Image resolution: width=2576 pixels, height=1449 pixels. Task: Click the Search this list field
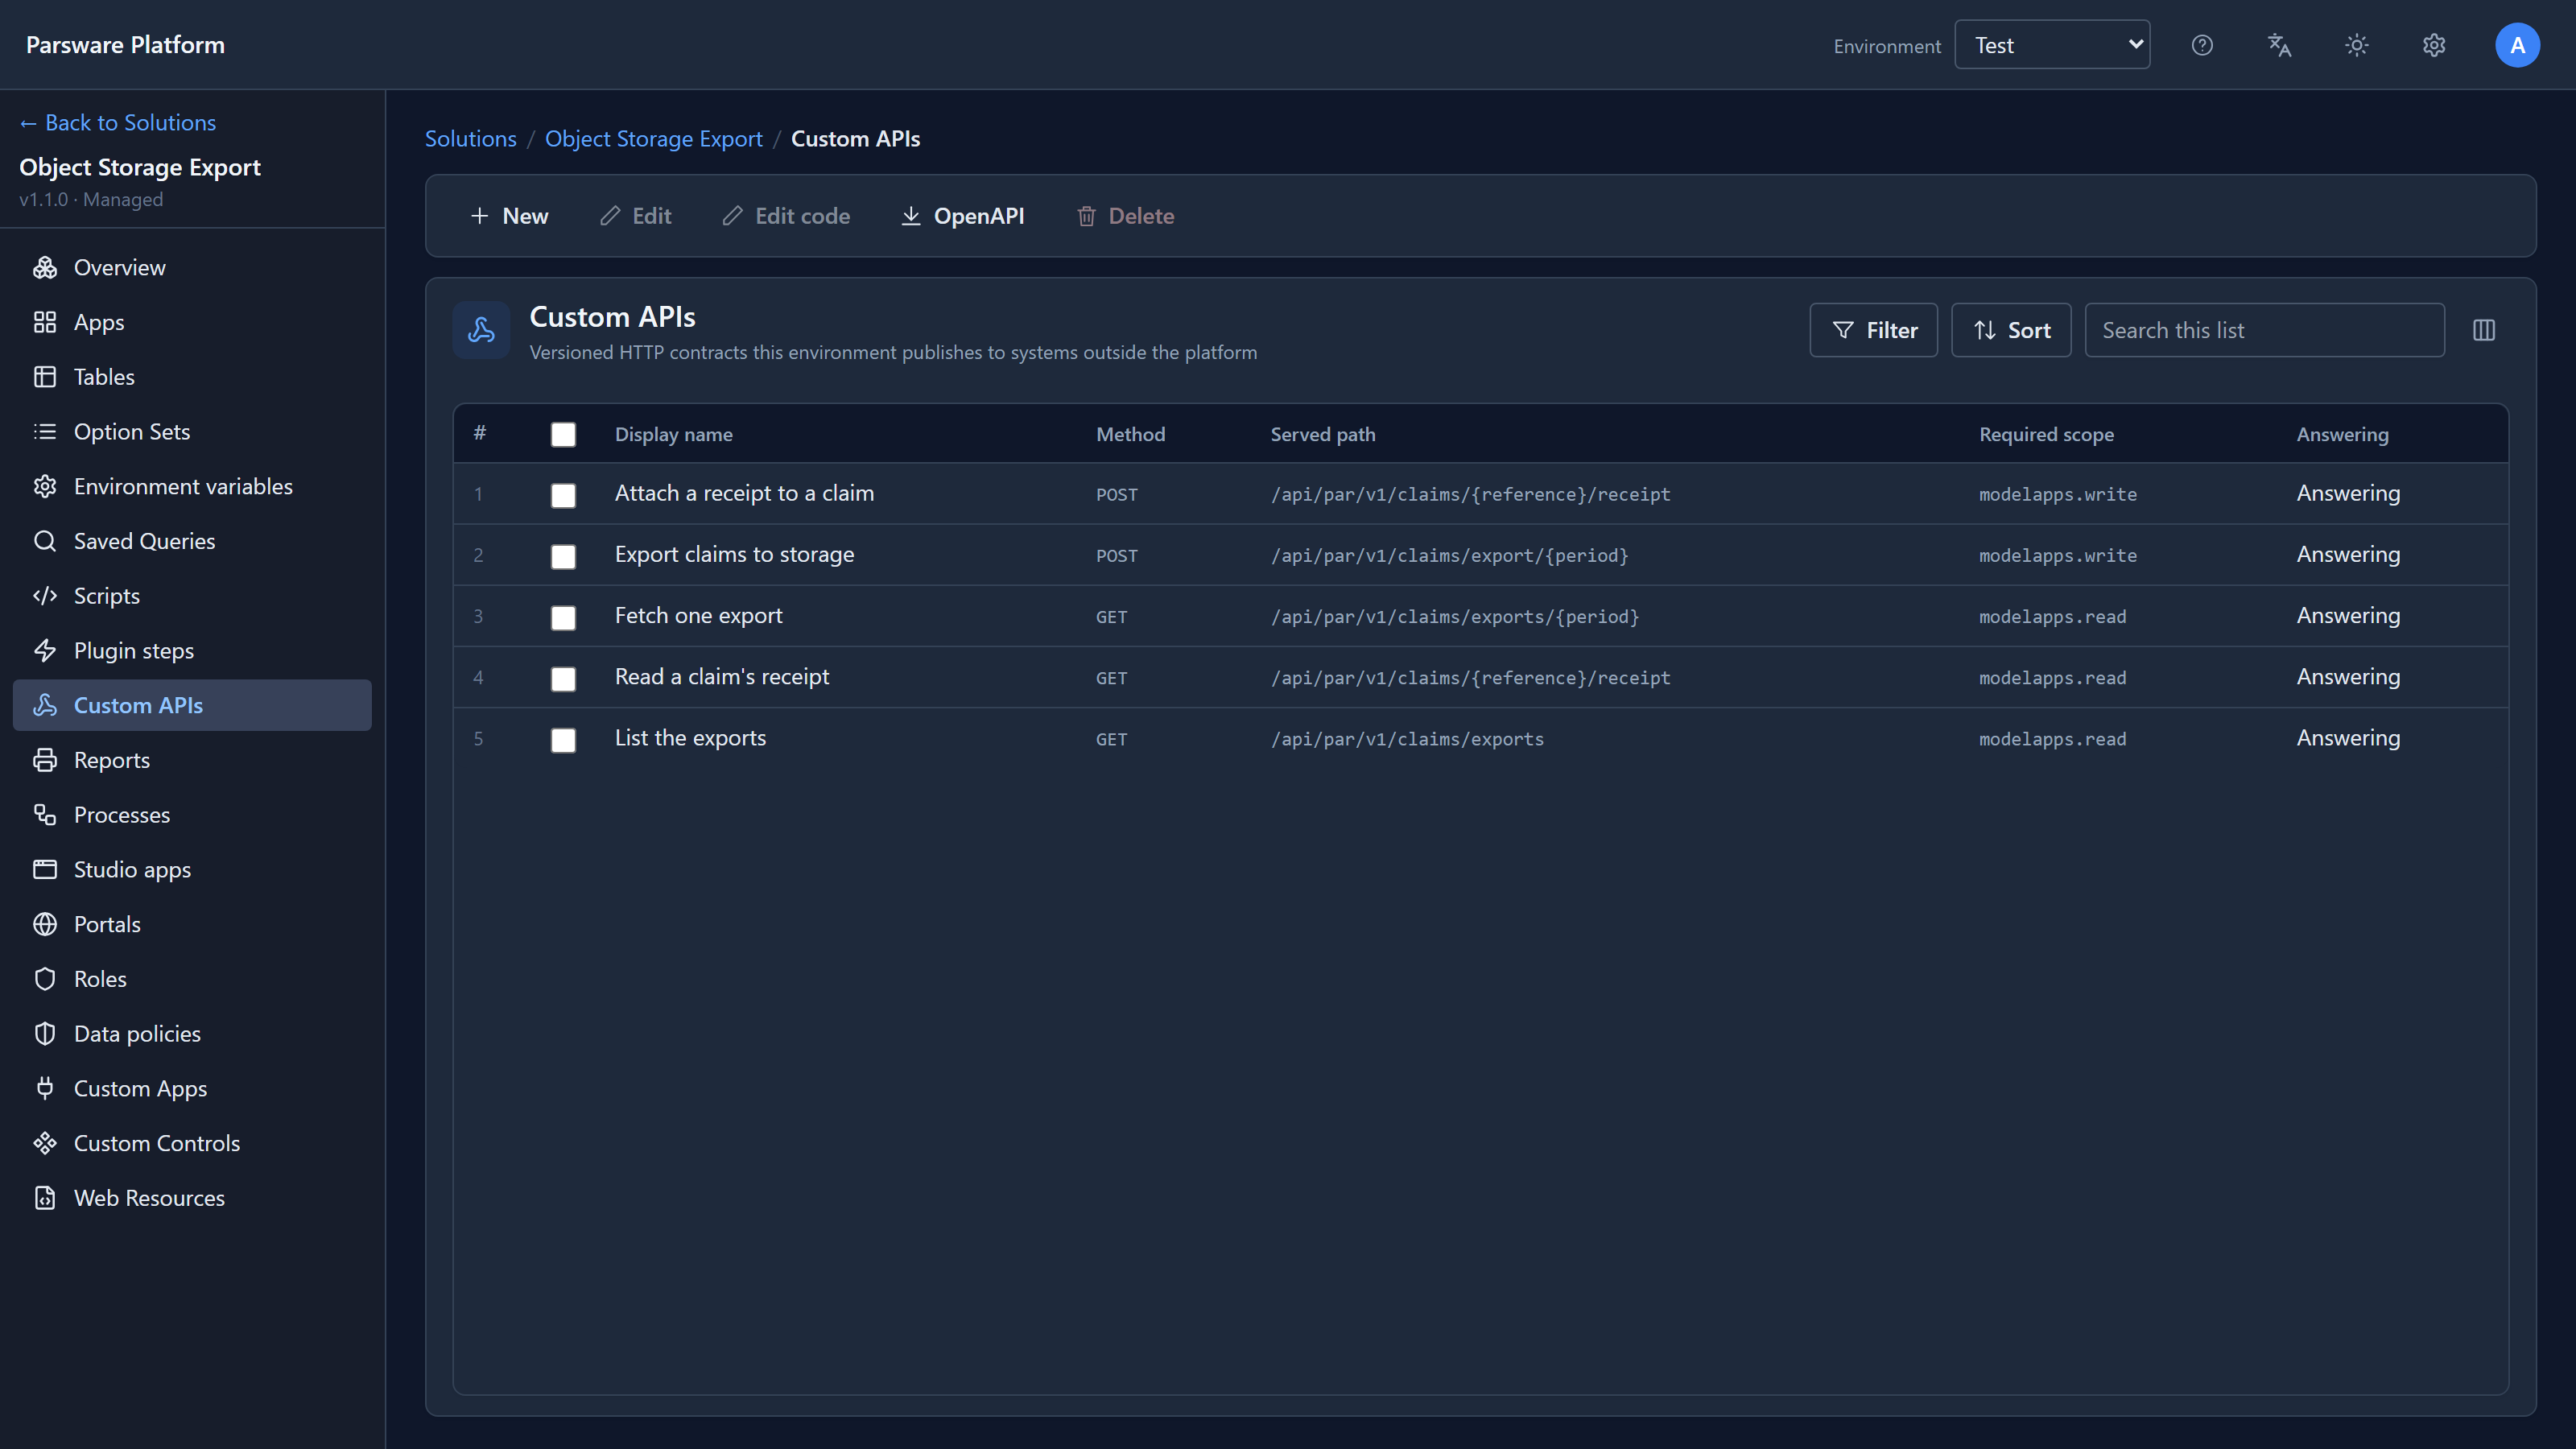coord(2264,330)
